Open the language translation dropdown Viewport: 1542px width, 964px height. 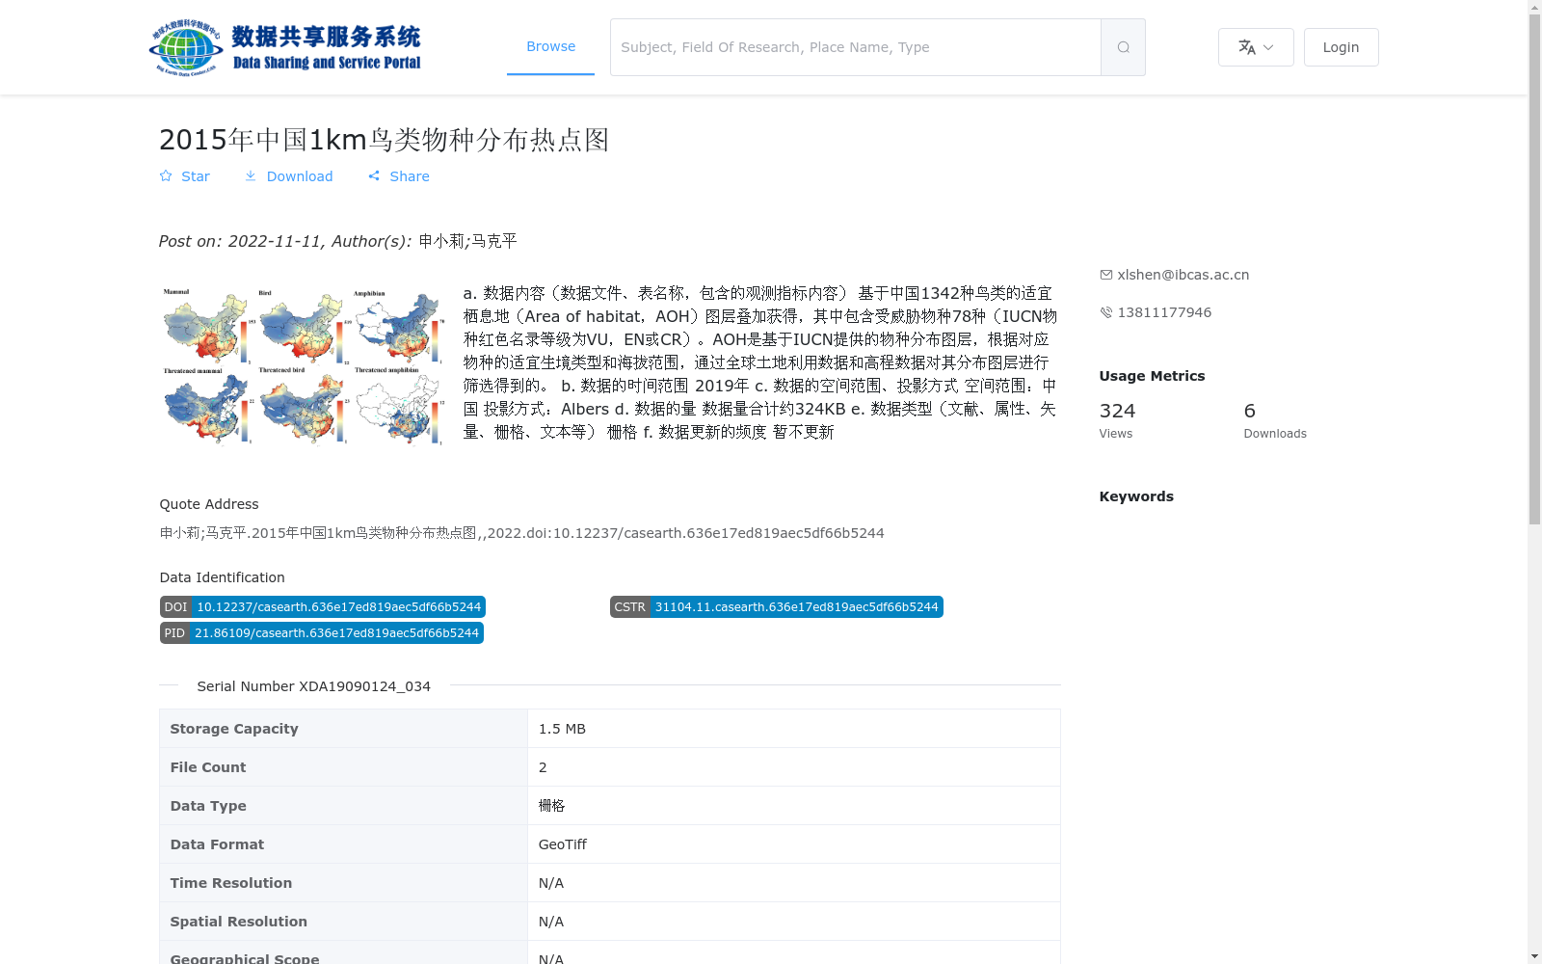(1256, 47)
